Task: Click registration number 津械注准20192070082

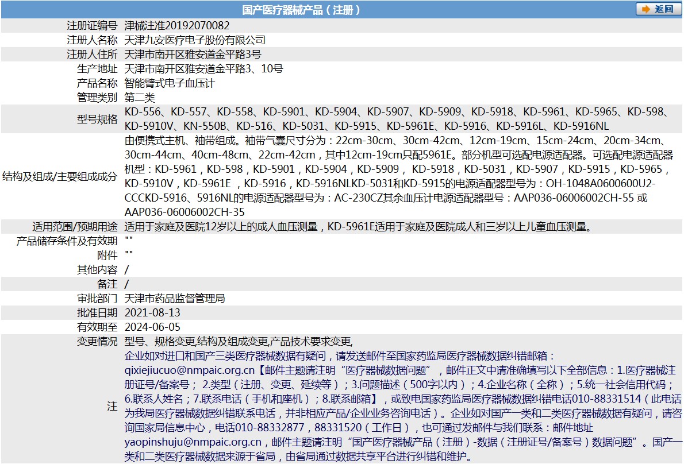Action: coord(177,26)
